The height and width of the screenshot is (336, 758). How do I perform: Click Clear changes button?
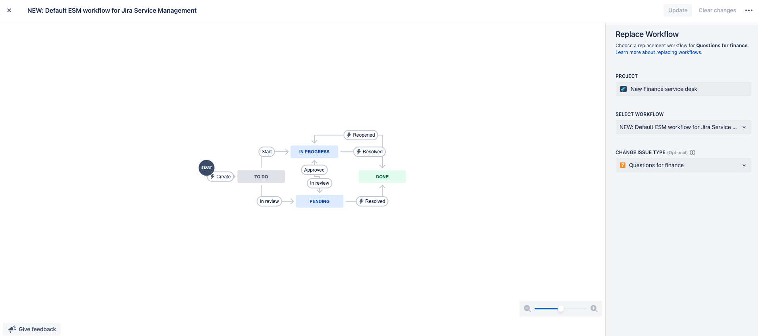[717, 10]
